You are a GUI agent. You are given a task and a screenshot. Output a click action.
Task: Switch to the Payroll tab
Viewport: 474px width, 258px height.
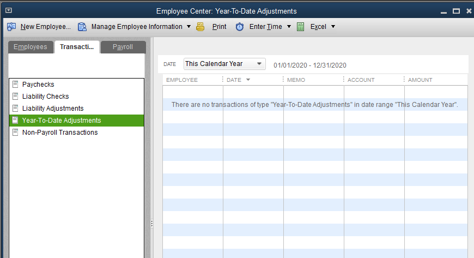(123, 47)
